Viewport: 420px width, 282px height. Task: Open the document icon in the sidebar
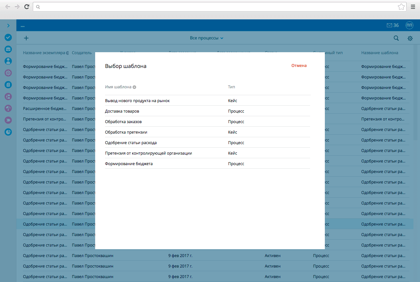[8, 85]
